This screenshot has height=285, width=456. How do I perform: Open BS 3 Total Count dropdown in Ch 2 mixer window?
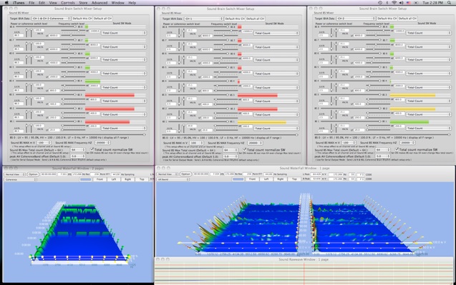(428, 101)
